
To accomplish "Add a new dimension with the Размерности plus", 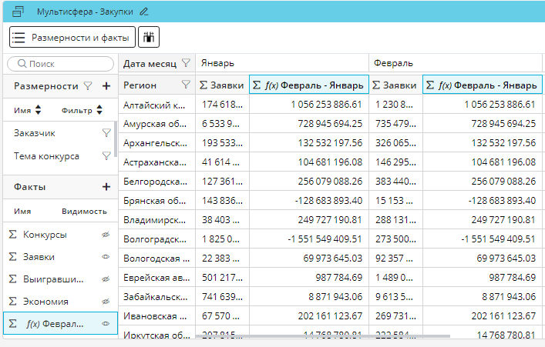I will [x=106, y=86].
